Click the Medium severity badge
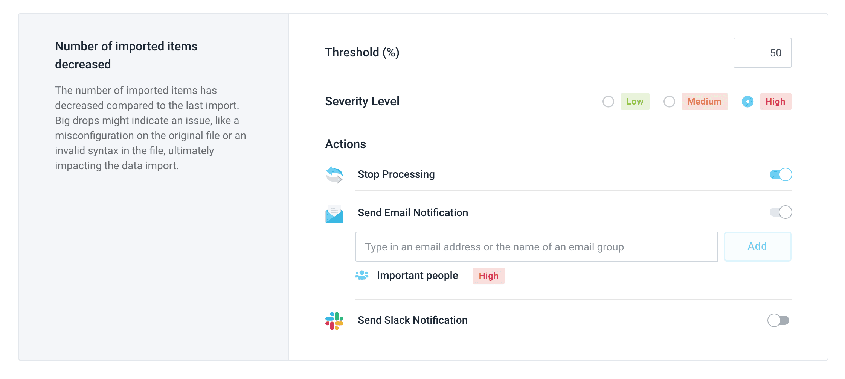The height and width of the screenshot is (379, 845). 705,102
